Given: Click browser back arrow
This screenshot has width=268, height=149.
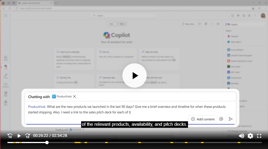Looking at the screenshot, I should [4, 8].
